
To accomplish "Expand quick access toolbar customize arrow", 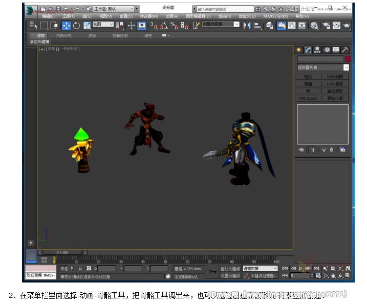I will click(x=137, y=9).
